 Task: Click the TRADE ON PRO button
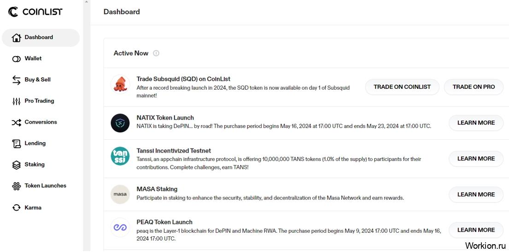coord(474,87)
